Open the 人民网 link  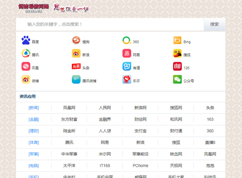point(105,108)
